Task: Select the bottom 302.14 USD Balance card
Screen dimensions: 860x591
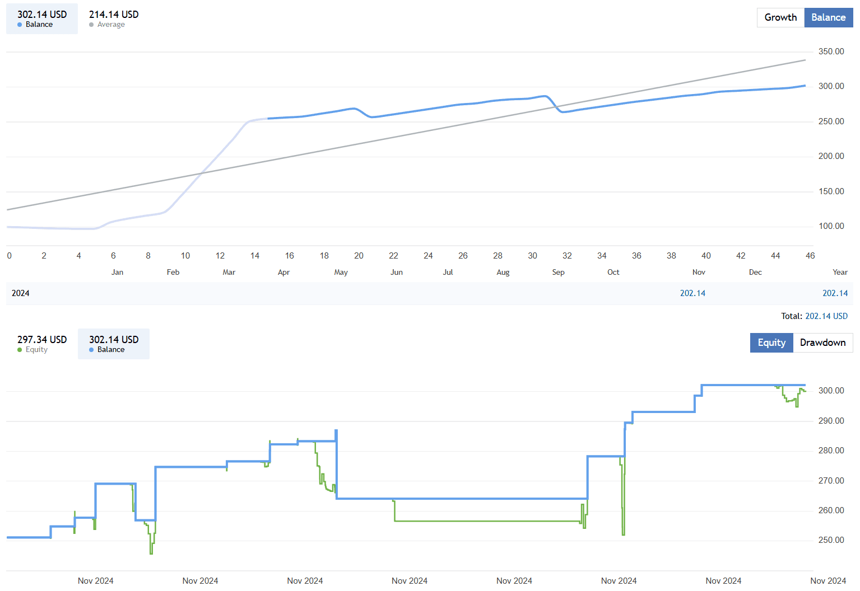Action: coord(114,344)
